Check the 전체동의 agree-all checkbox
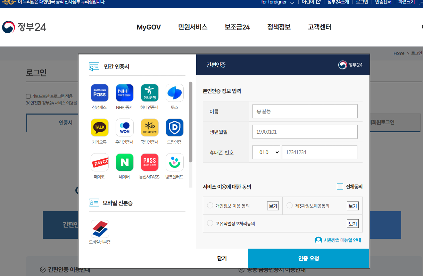This screenshot has width=423, height=276. tap(340, 186)
